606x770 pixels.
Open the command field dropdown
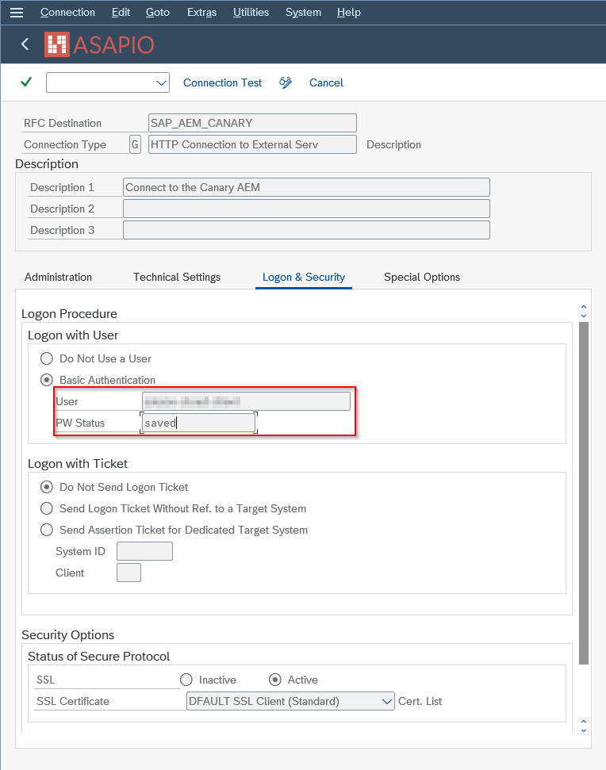161,82
